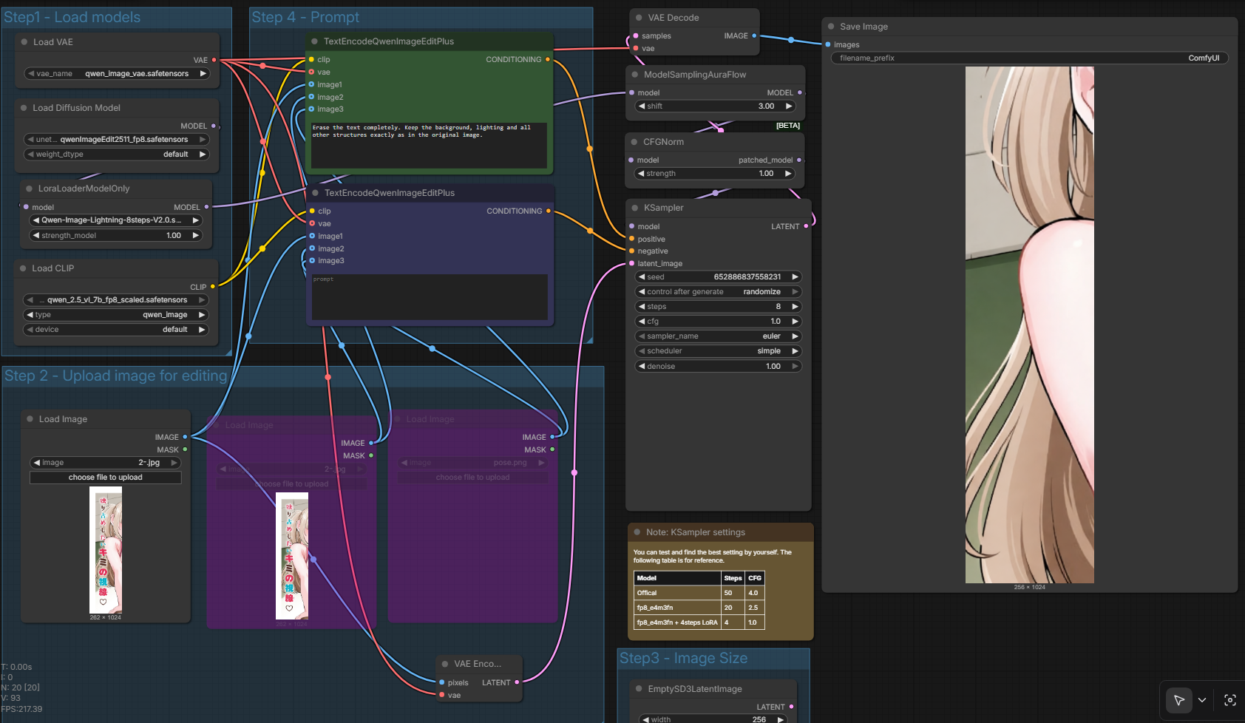1245x723 pixels.
Task: Click the Step1 - Load models group title
Action: click(72, 17)
